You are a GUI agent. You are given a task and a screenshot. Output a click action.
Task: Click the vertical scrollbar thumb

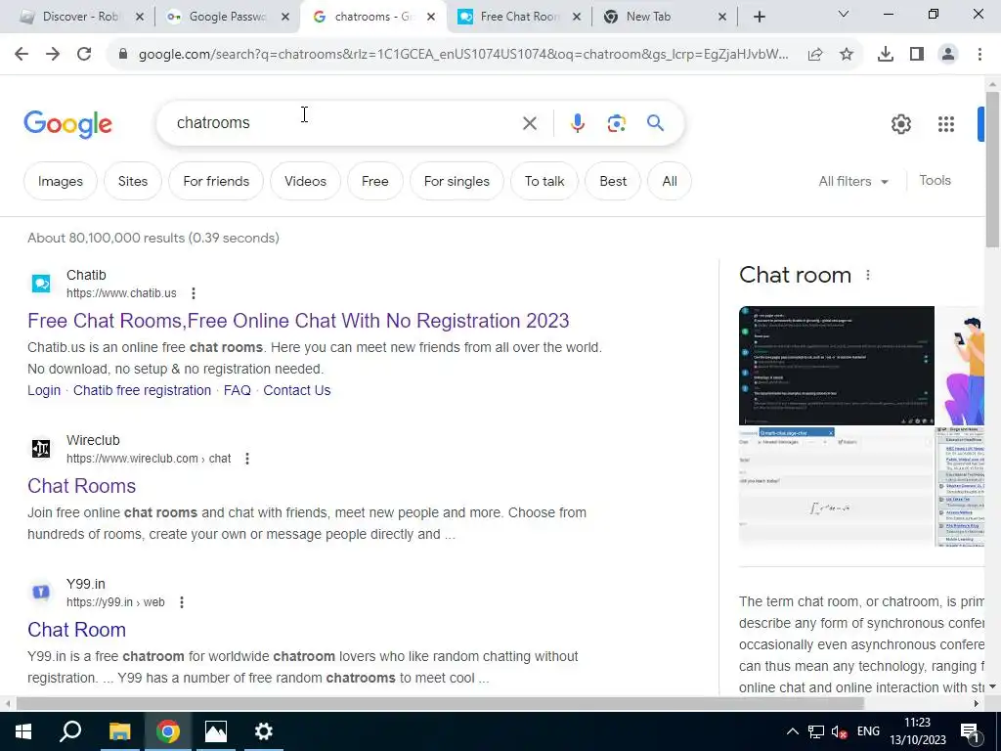tap(992, 170)
